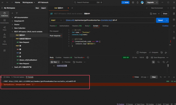Copy the link to response
Viewport: 176px width, 105px height.
pyautogui.click(x=167, y=62)
